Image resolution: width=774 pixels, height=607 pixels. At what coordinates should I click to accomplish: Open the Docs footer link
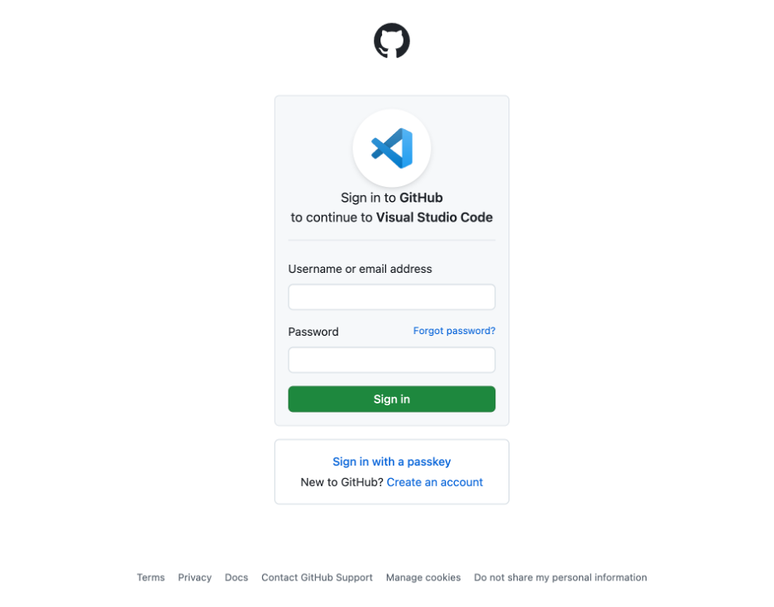(236, 577)
